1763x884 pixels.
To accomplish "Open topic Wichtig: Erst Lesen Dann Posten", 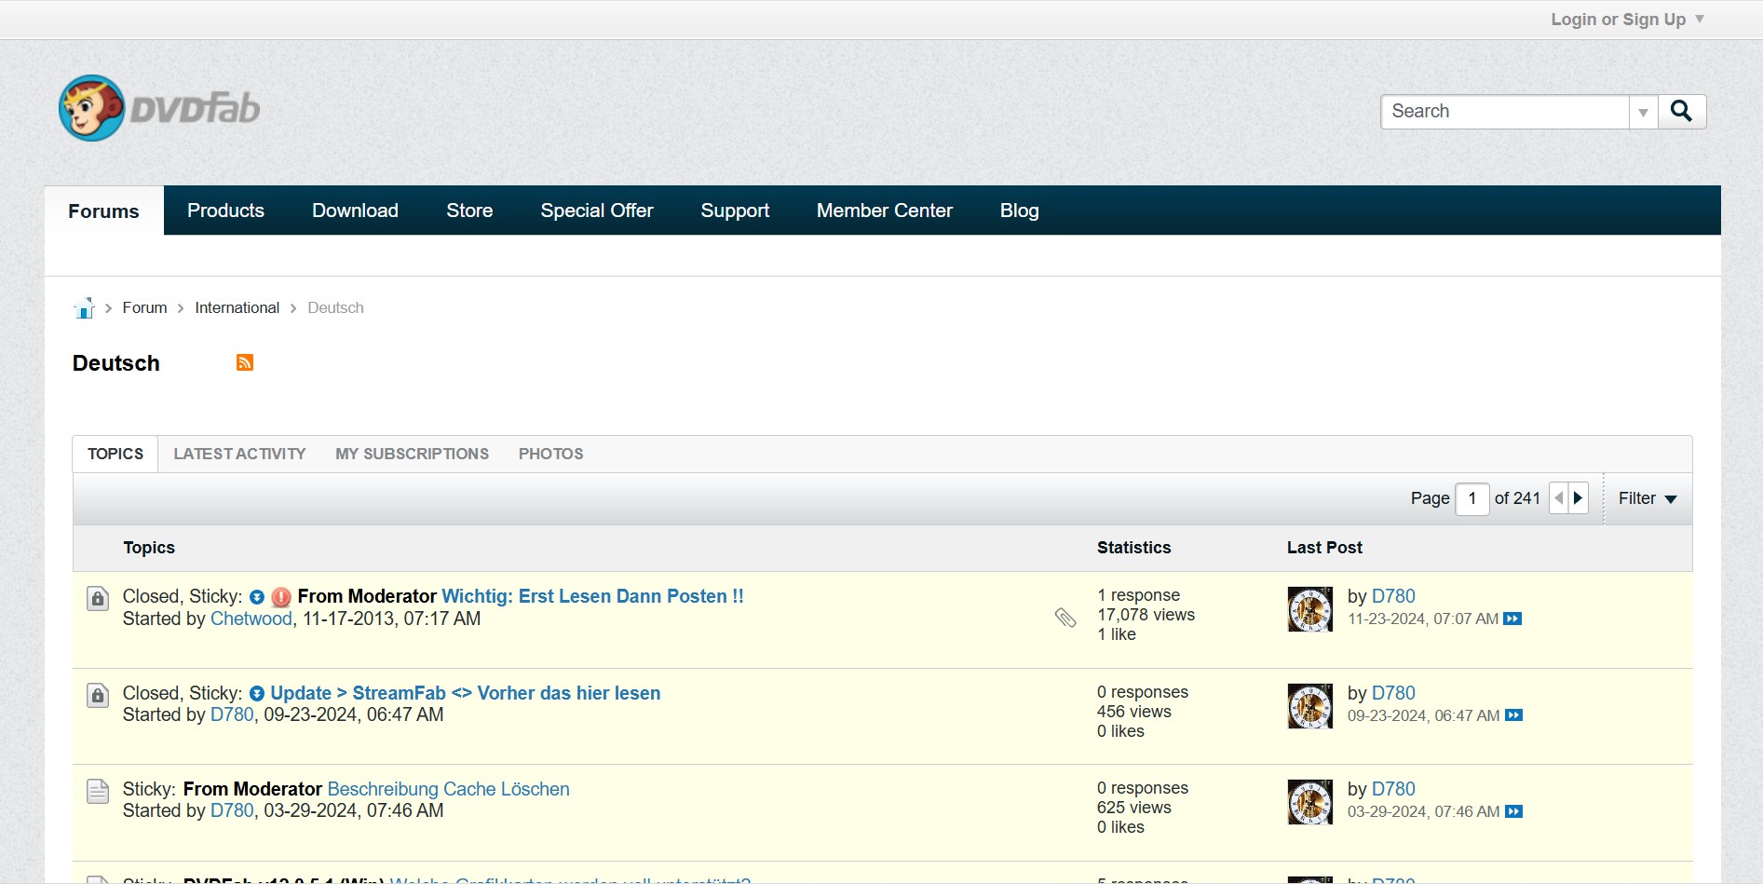I will pos(592,596).
